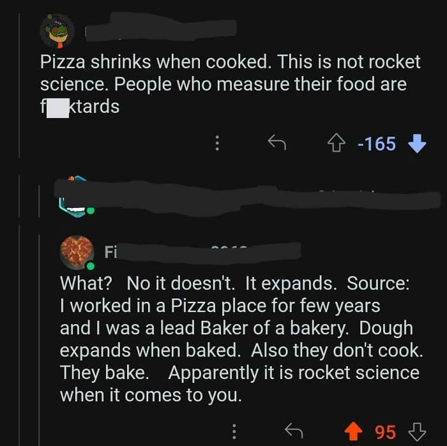Open the top commenter's Snoo avatar
The width and height of the screenshot is (447, 446).
tap(57, 31)
